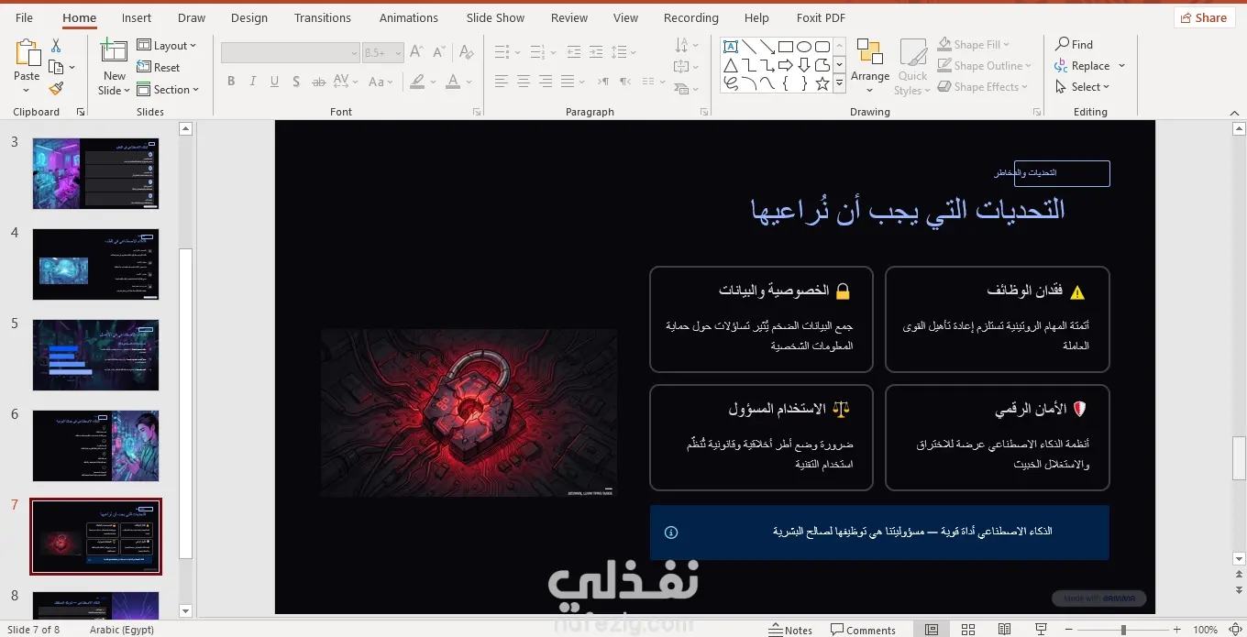This screenshot has height=637, width=1247.
Task: Open the font size combo box
Action: [383, 53]
